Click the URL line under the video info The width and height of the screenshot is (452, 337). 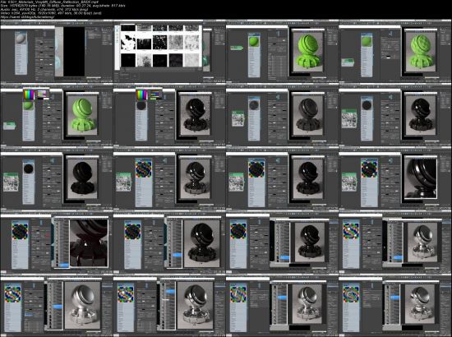[x=28, y=17]
